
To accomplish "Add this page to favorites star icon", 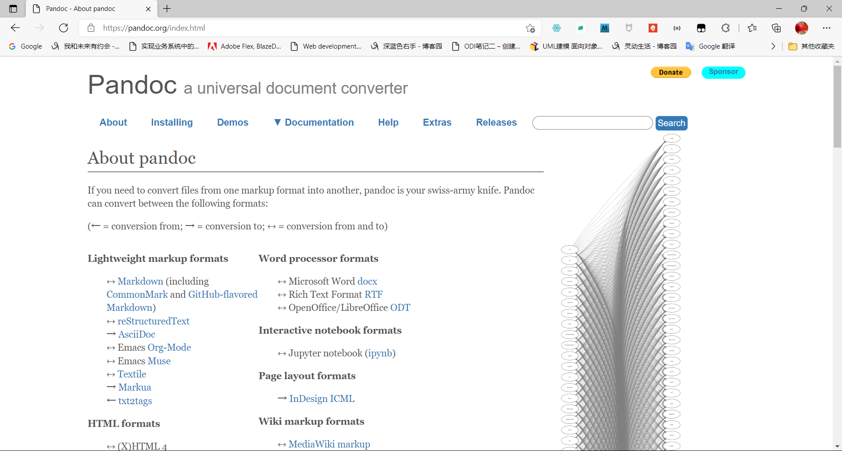I will (530, 28).
